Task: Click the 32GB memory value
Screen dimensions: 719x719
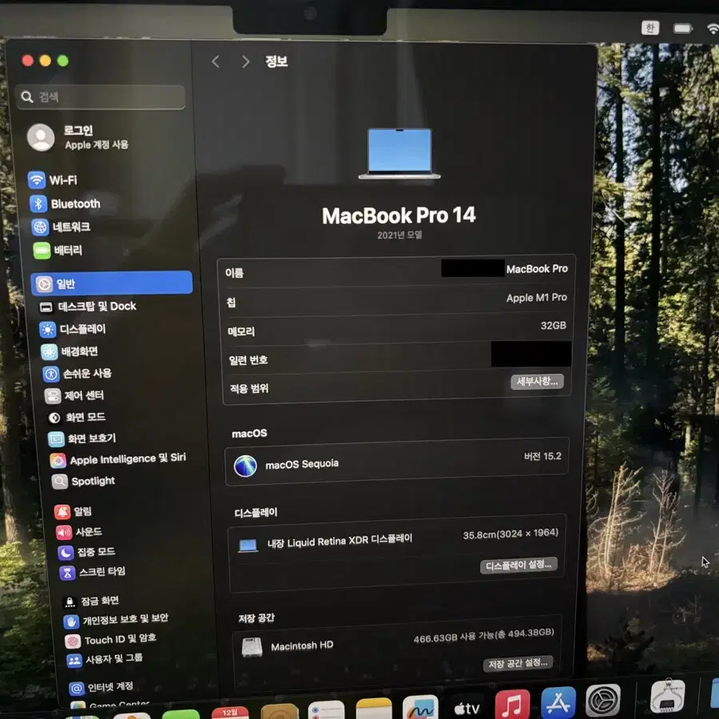Action: 553,326
